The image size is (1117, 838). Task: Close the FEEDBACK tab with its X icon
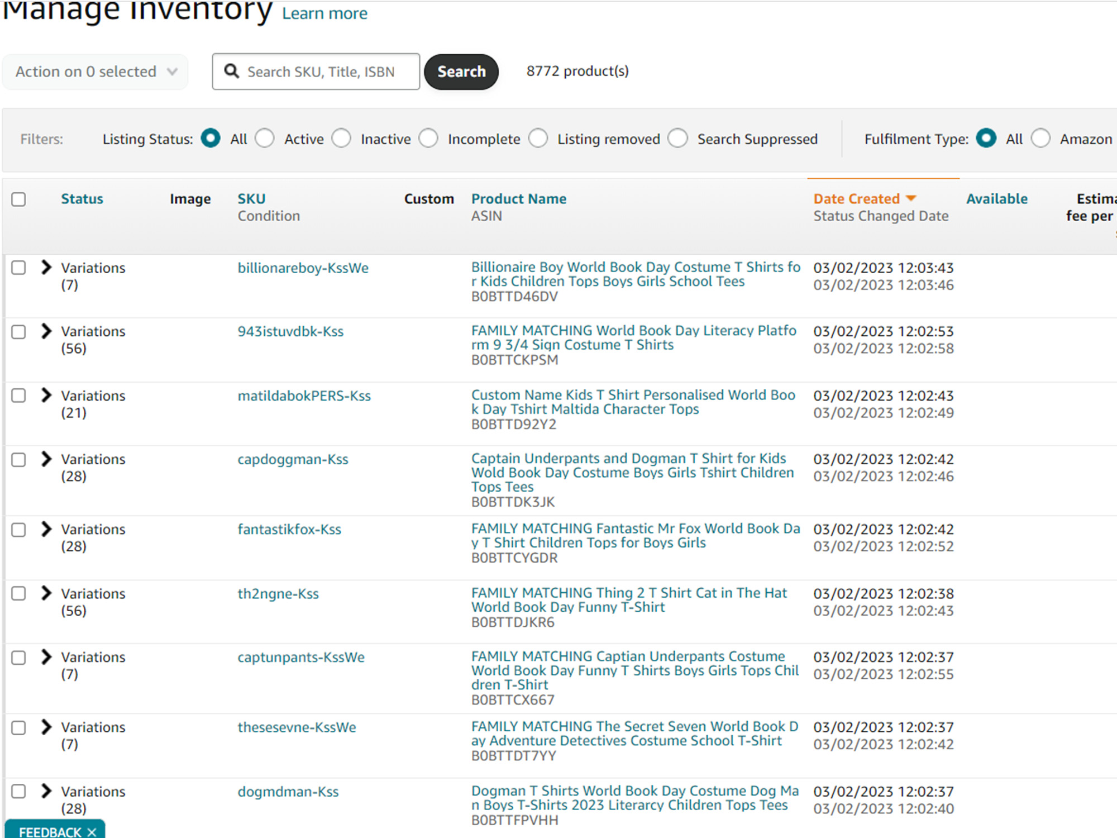[x=92, y=832]
